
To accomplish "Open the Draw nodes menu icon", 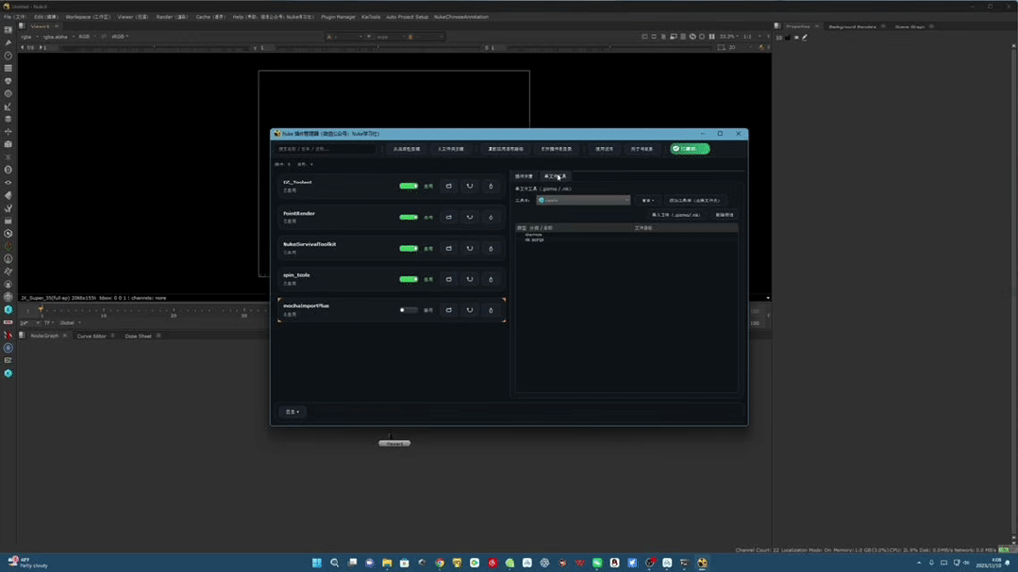I will pos(8,42).
